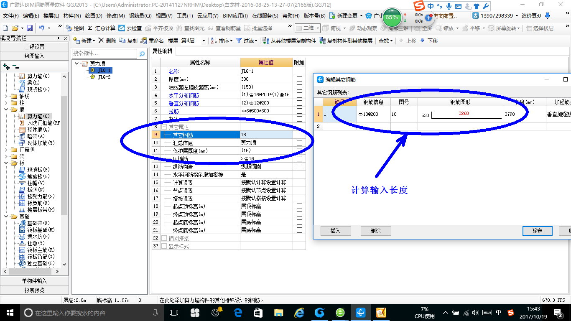Choose 复制构件到其他楼层
Screen dimensions: 571x321
346,41
